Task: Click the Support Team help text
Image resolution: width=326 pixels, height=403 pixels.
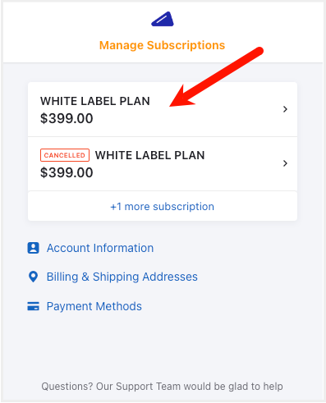Action: [x=162, y=387]
